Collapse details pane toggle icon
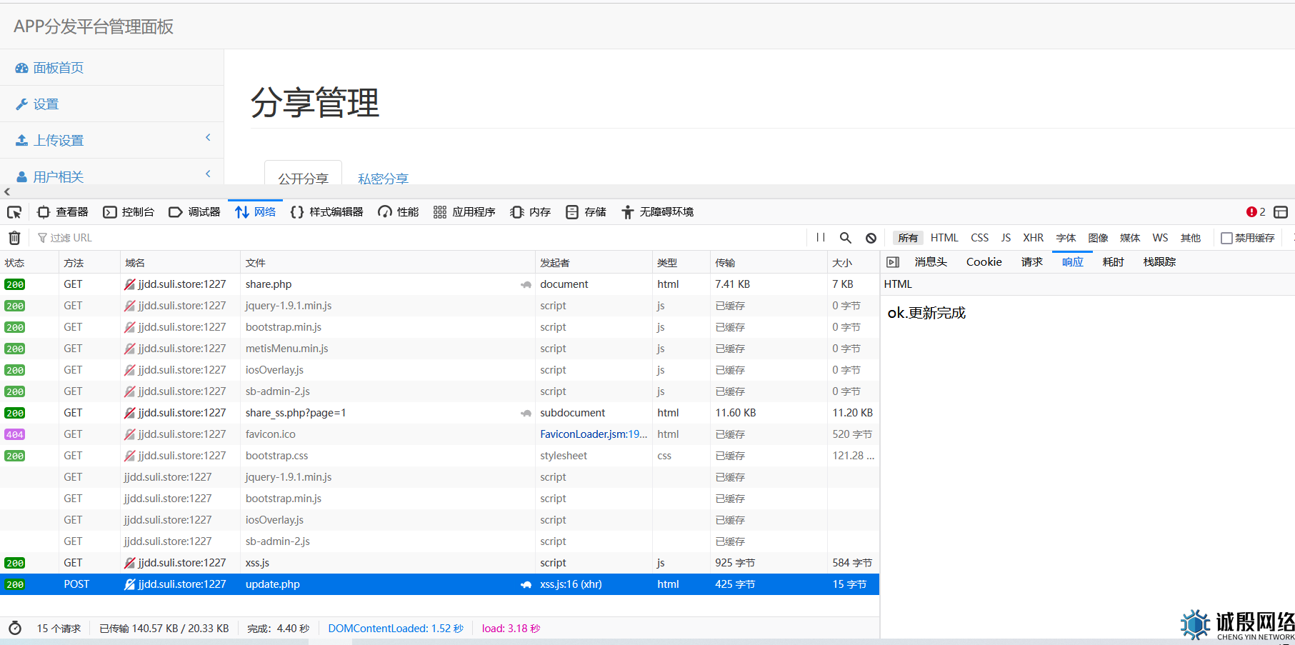Image resolution: width=1295 pixels, height=645 pixels. tap(893, 262)
